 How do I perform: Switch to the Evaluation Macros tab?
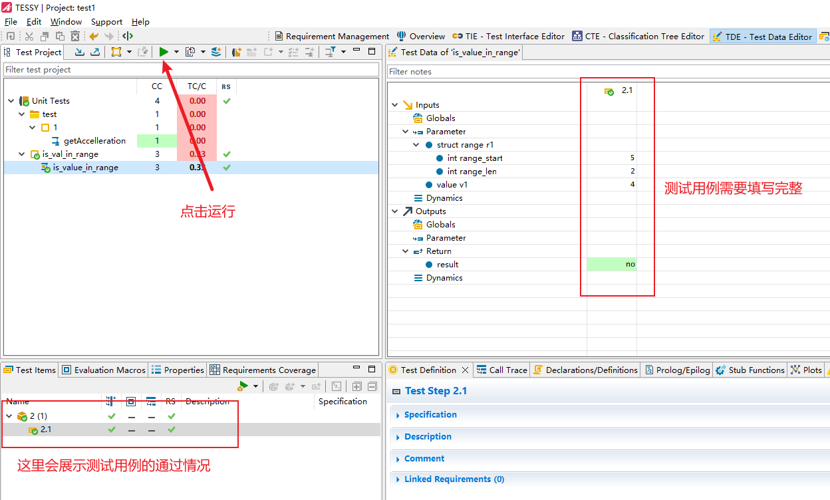click(103, 370)
